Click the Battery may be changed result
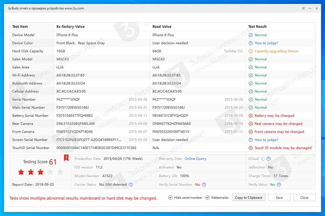 [x=274, y=116]
